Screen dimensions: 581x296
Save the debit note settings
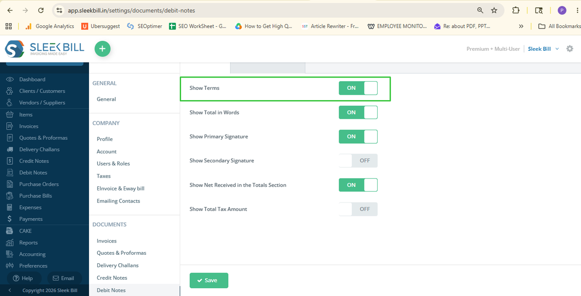tap(209, 281)
